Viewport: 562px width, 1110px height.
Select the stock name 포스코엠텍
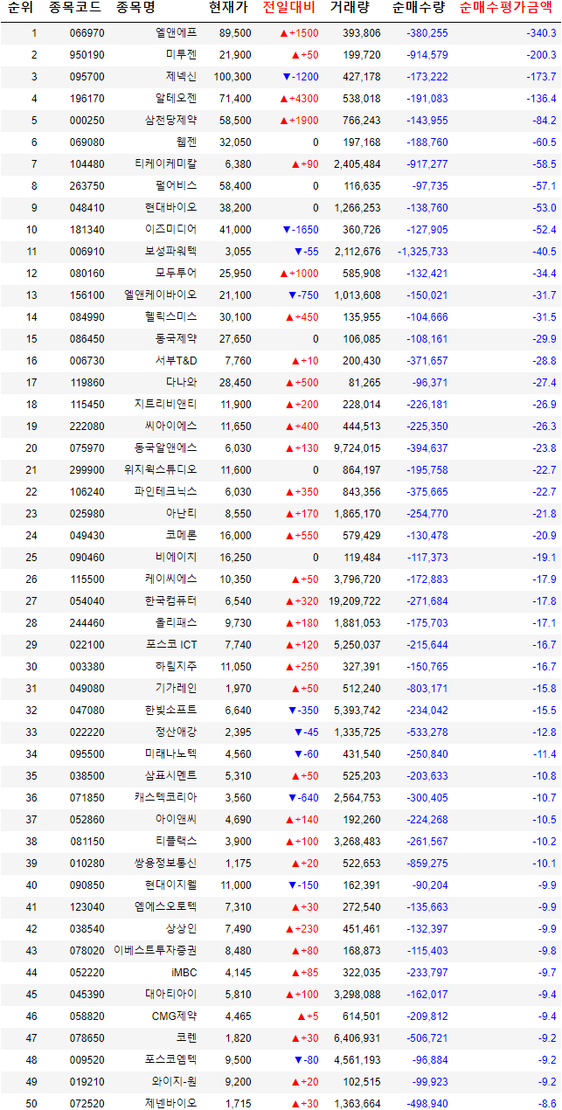[170, 1060]
